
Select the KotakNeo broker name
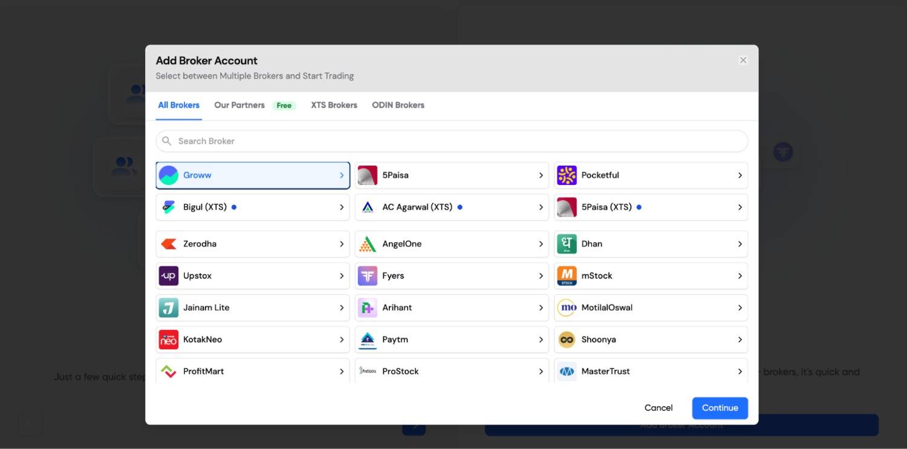[203, 340]
